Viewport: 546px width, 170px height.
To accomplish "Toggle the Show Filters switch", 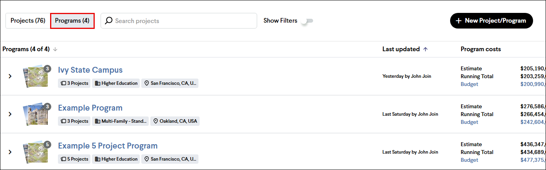I will [307, 21].
